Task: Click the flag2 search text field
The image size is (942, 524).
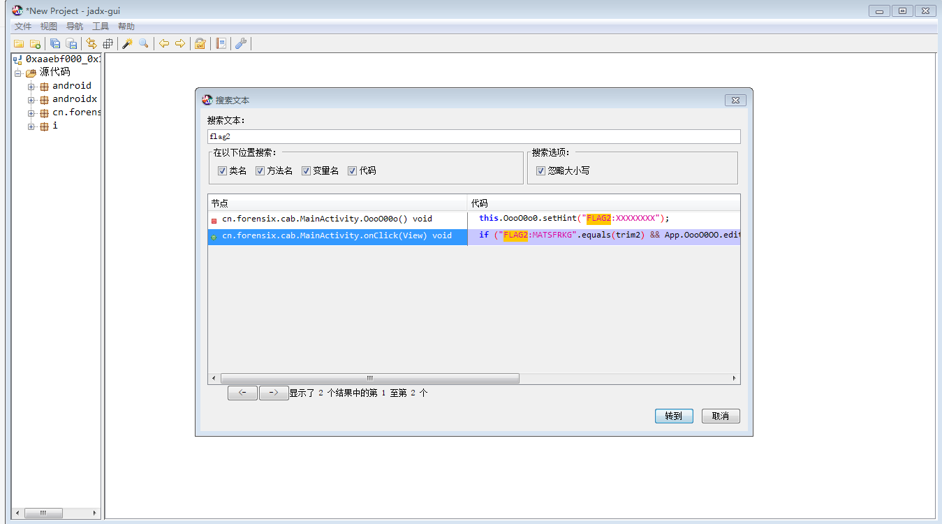Action: (x=473, y=137)
